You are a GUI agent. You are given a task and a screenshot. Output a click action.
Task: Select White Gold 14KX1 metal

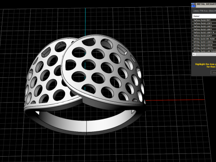point(204,48)
